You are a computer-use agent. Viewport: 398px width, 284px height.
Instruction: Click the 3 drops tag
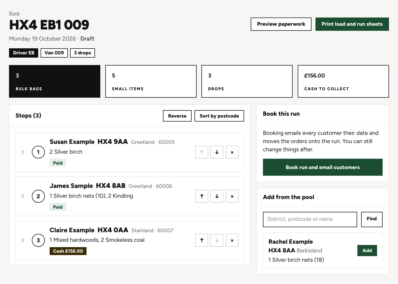tap(83, 53)
